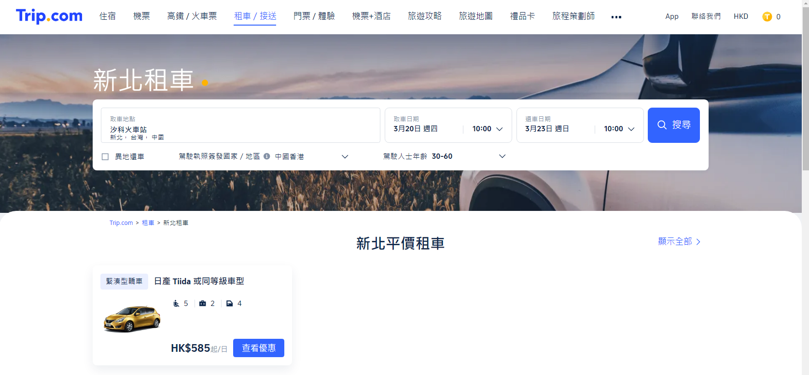
Task: Click the seats icon on the Tiida card
Action: [176, 304]
